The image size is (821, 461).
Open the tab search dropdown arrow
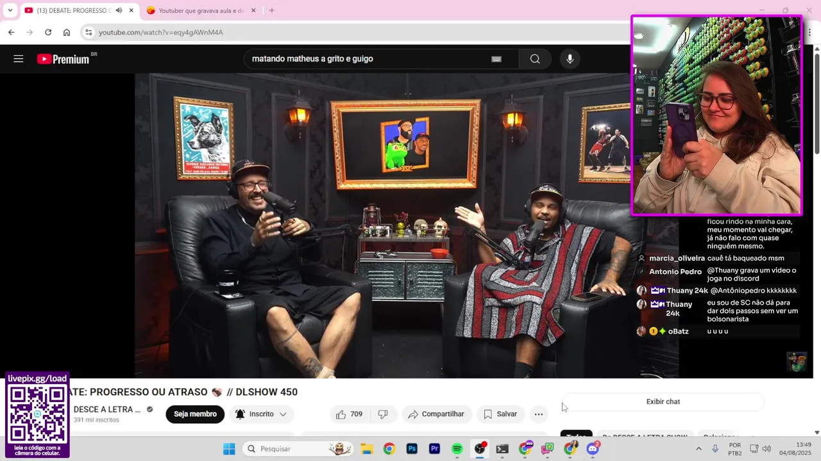coord(10,10)
